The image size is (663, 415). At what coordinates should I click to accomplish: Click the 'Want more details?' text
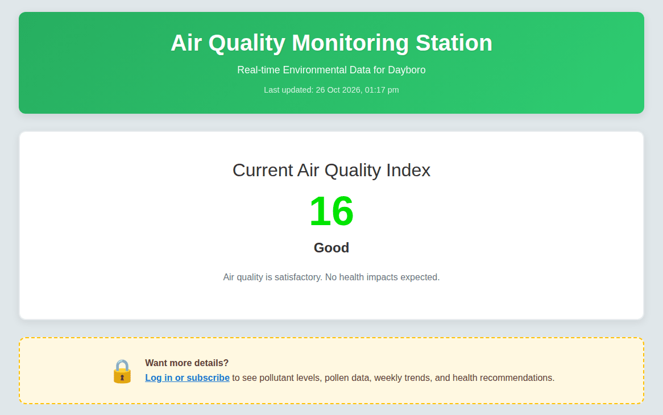point(187,363)
